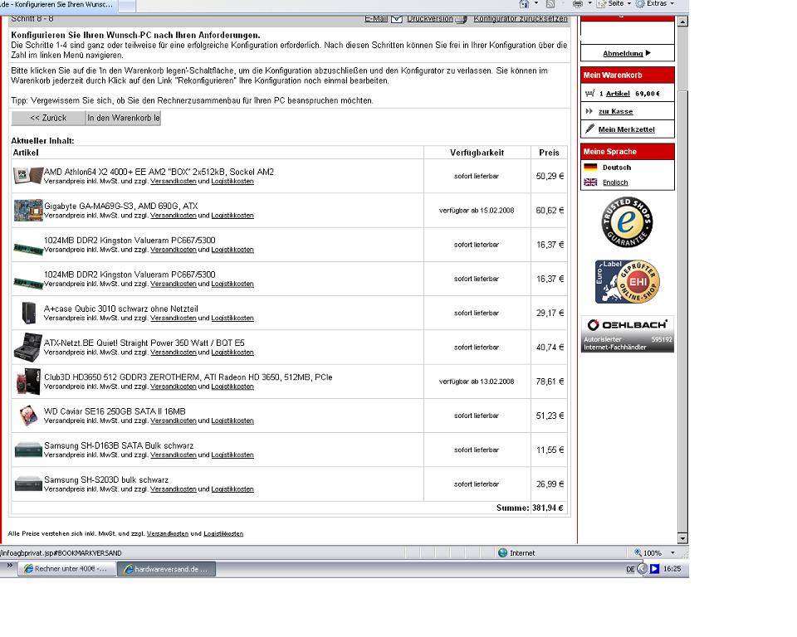Click the EHI Euro-Label badge
797x637 pixels.
click(x=628, y=282)
